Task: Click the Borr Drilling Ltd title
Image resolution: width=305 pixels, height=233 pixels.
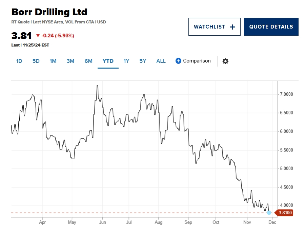Action: (49, 12)
